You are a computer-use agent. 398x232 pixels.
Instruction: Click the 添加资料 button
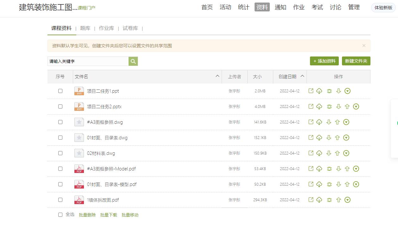pos(325,61)
